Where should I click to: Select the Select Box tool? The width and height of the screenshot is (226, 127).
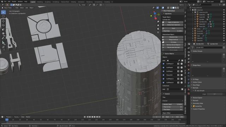pos(3,12)
